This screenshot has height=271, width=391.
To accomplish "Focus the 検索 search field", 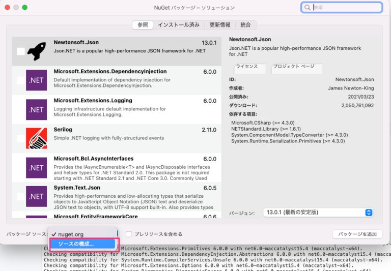I will click(x=342, y=8).
